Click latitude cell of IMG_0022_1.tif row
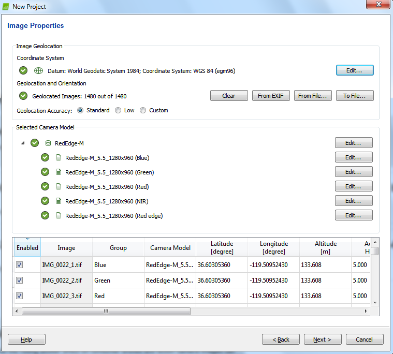 [x=222, y=265]
